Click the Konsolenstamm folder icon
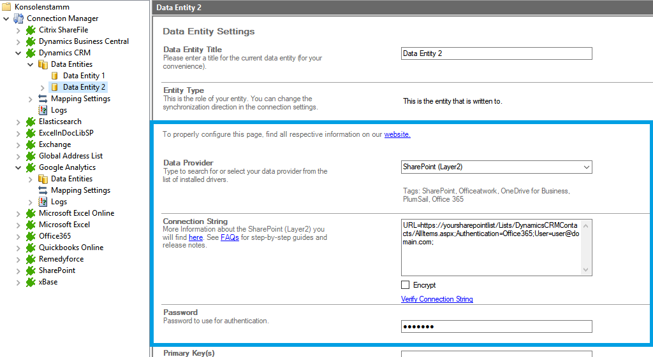Viewport: 653px width, 357px height. click(6, 7)
